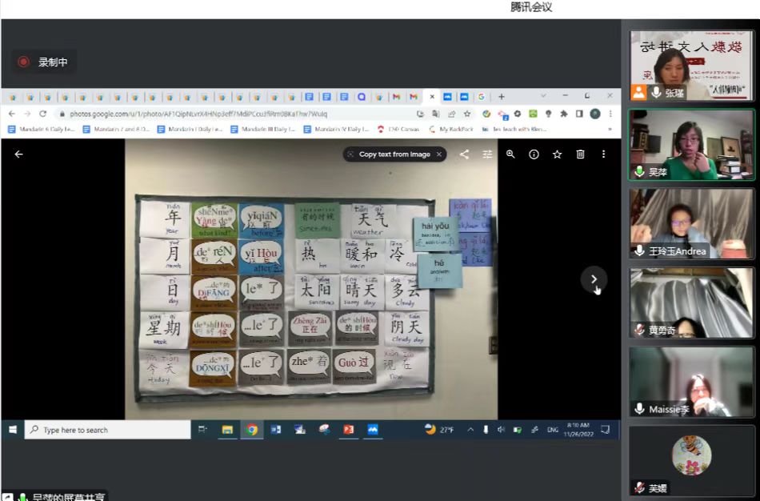
Task: Mark the photo as Favorite star
Action: tap(557, 154)
